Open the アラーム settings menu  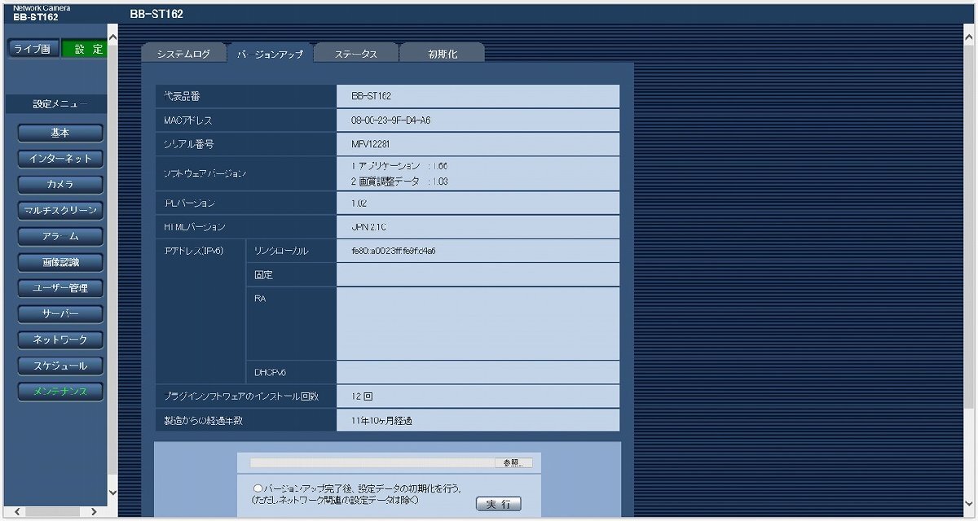[61, 236]
